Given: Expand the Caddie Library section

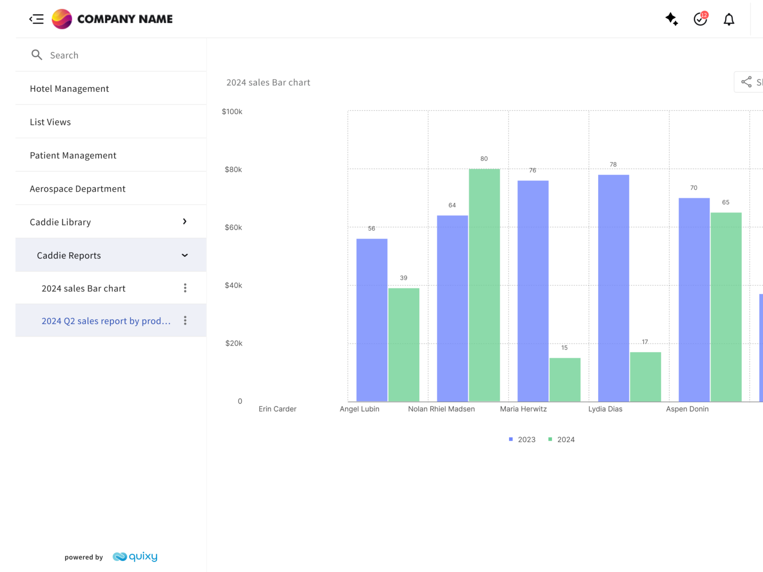Looking at the screenshot, I should (184, 221).
